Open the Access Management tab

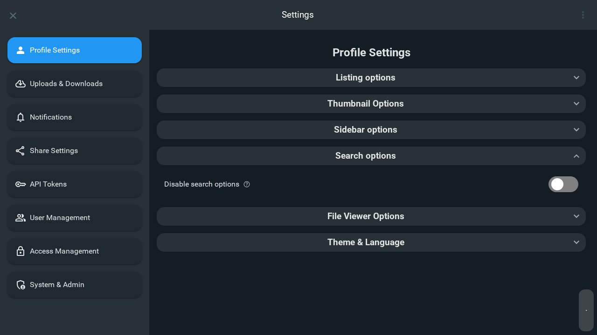[75, 251]
